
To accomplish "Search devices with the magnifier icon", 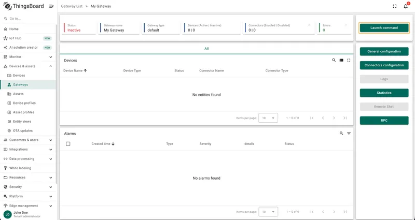I will click(334, 60).
